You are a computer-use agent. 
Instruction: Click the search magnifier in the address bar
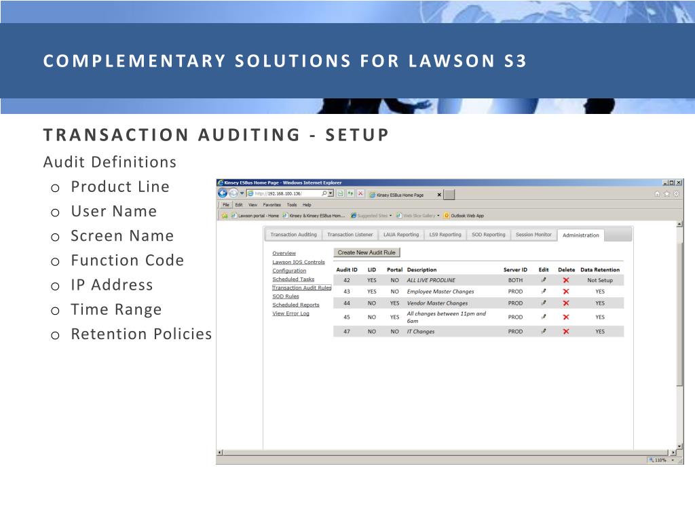point(324,193)
